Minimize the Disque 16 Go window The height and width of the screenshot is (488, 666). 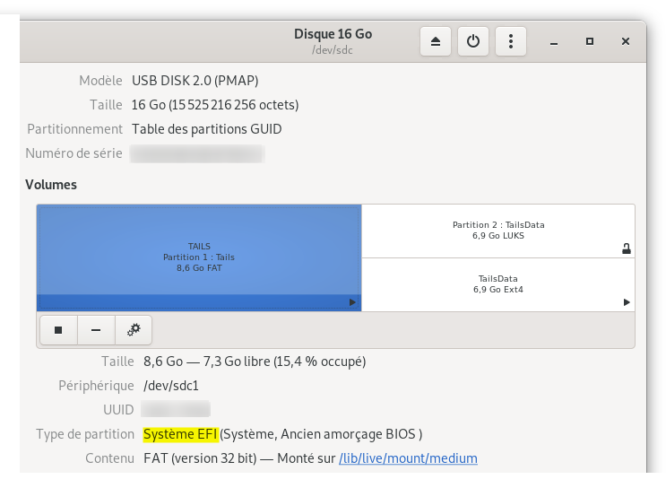point(554,41)
